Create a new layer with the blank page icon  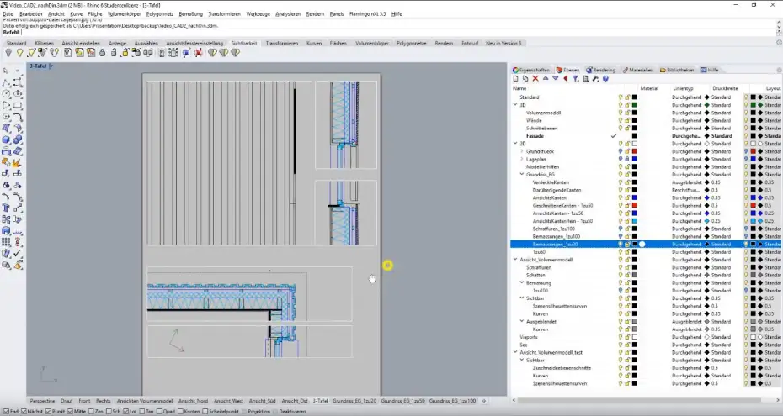point(516,79)
